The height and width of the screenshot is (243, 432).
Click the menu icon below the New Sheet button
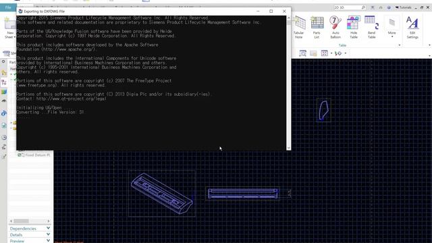[x=6, y=53]
